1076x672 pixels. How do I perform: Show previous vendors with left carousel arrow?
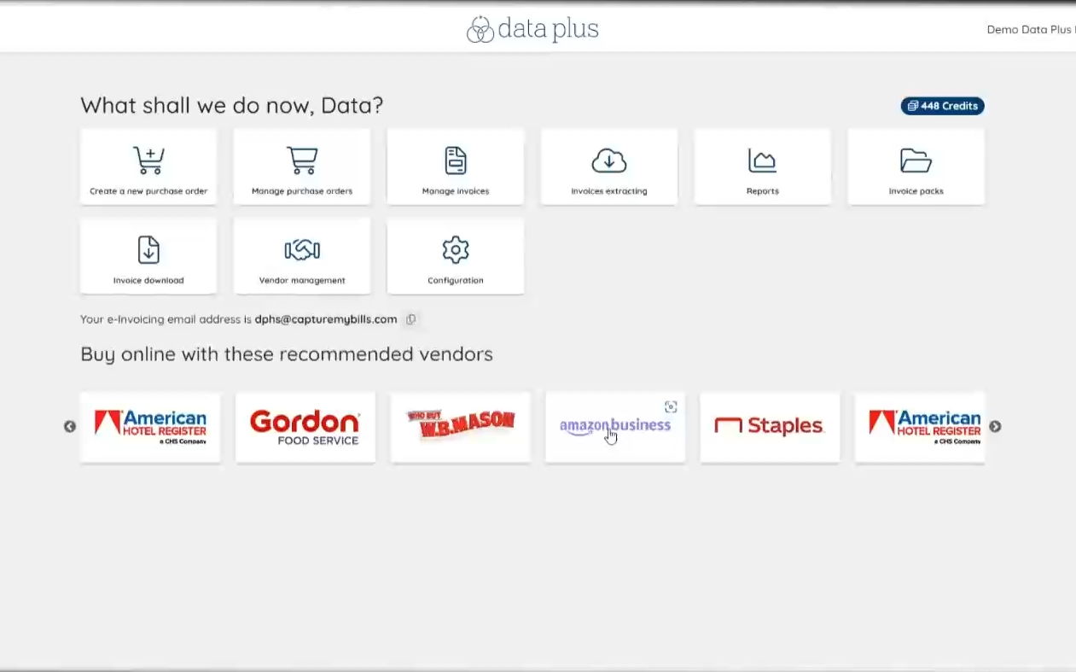tap(70, 427)
